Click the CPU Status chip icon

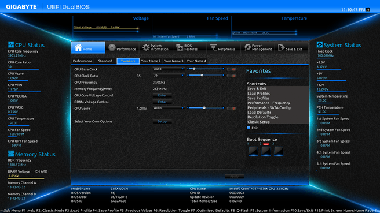[x=11, y=44]
